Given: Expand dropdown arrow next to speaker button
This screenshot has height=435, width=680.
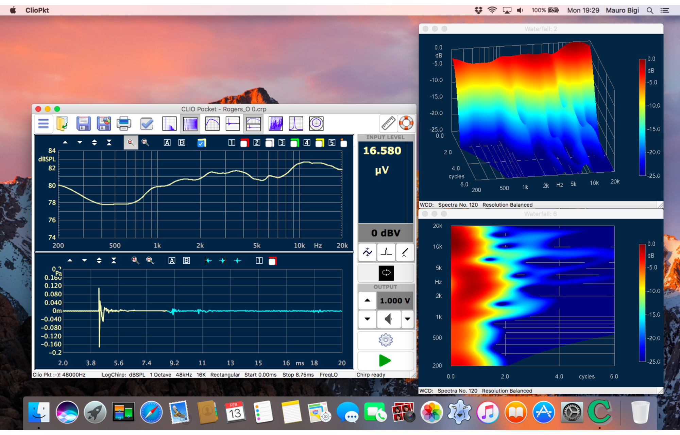Looking at the screenshot, I should coord(407,319).
